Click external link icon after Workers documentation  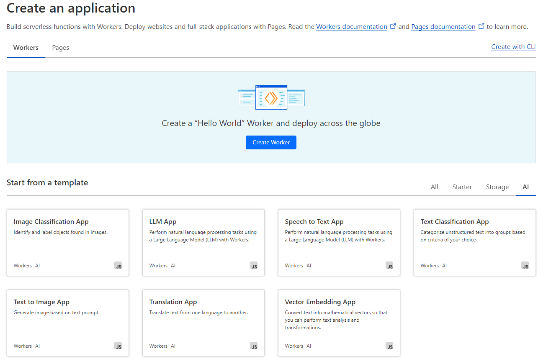(x=393, y=26)
